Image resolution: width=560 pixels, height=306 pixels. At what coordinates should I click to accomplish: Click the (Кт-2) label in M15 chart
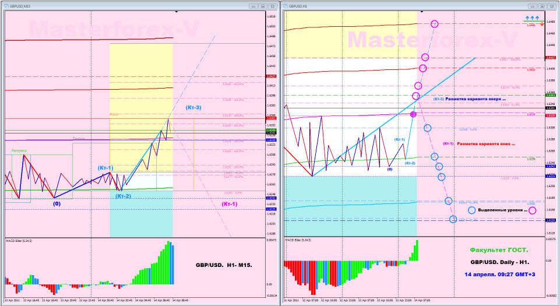[123, 196]
